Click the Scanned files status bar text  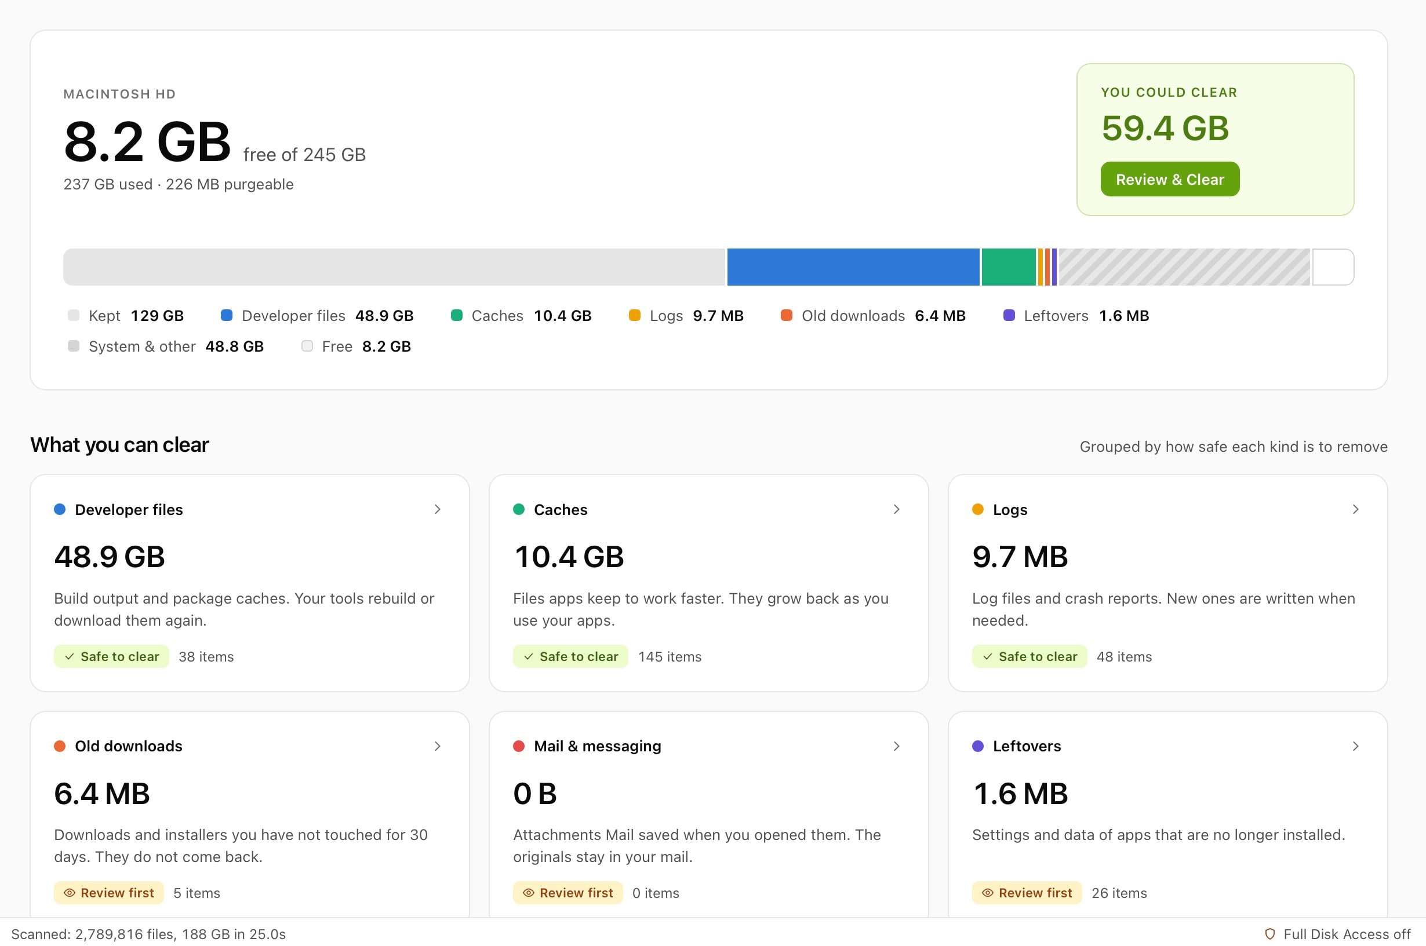pyautogui.click(x=148, y=934)
